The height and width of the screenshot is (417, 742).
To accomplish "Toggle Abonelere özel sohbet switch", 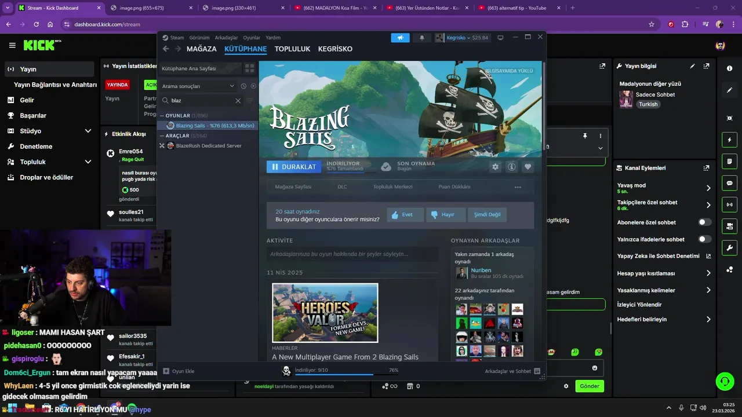I will click(x=704, y=222).
